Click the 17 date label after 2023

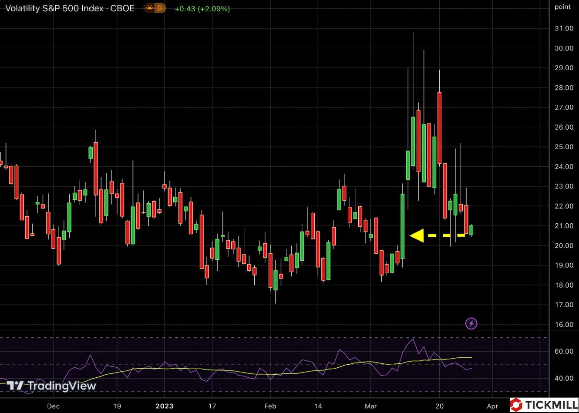212,406
